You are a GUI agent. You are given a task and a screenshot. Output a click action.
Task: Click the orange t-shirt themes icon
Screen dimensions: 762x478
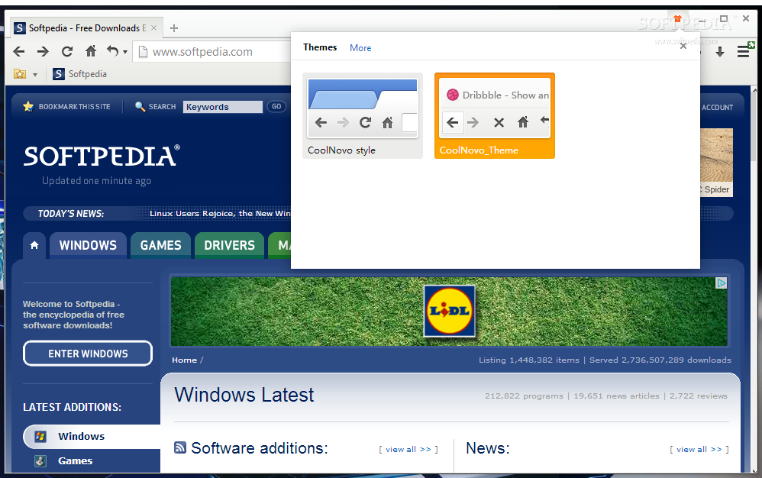(677, 20)
